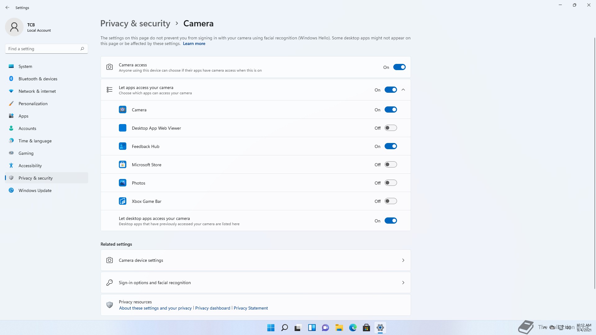Screen dimensions: 596x335
Task: Open taskbar Search icon
Action: 284,328
